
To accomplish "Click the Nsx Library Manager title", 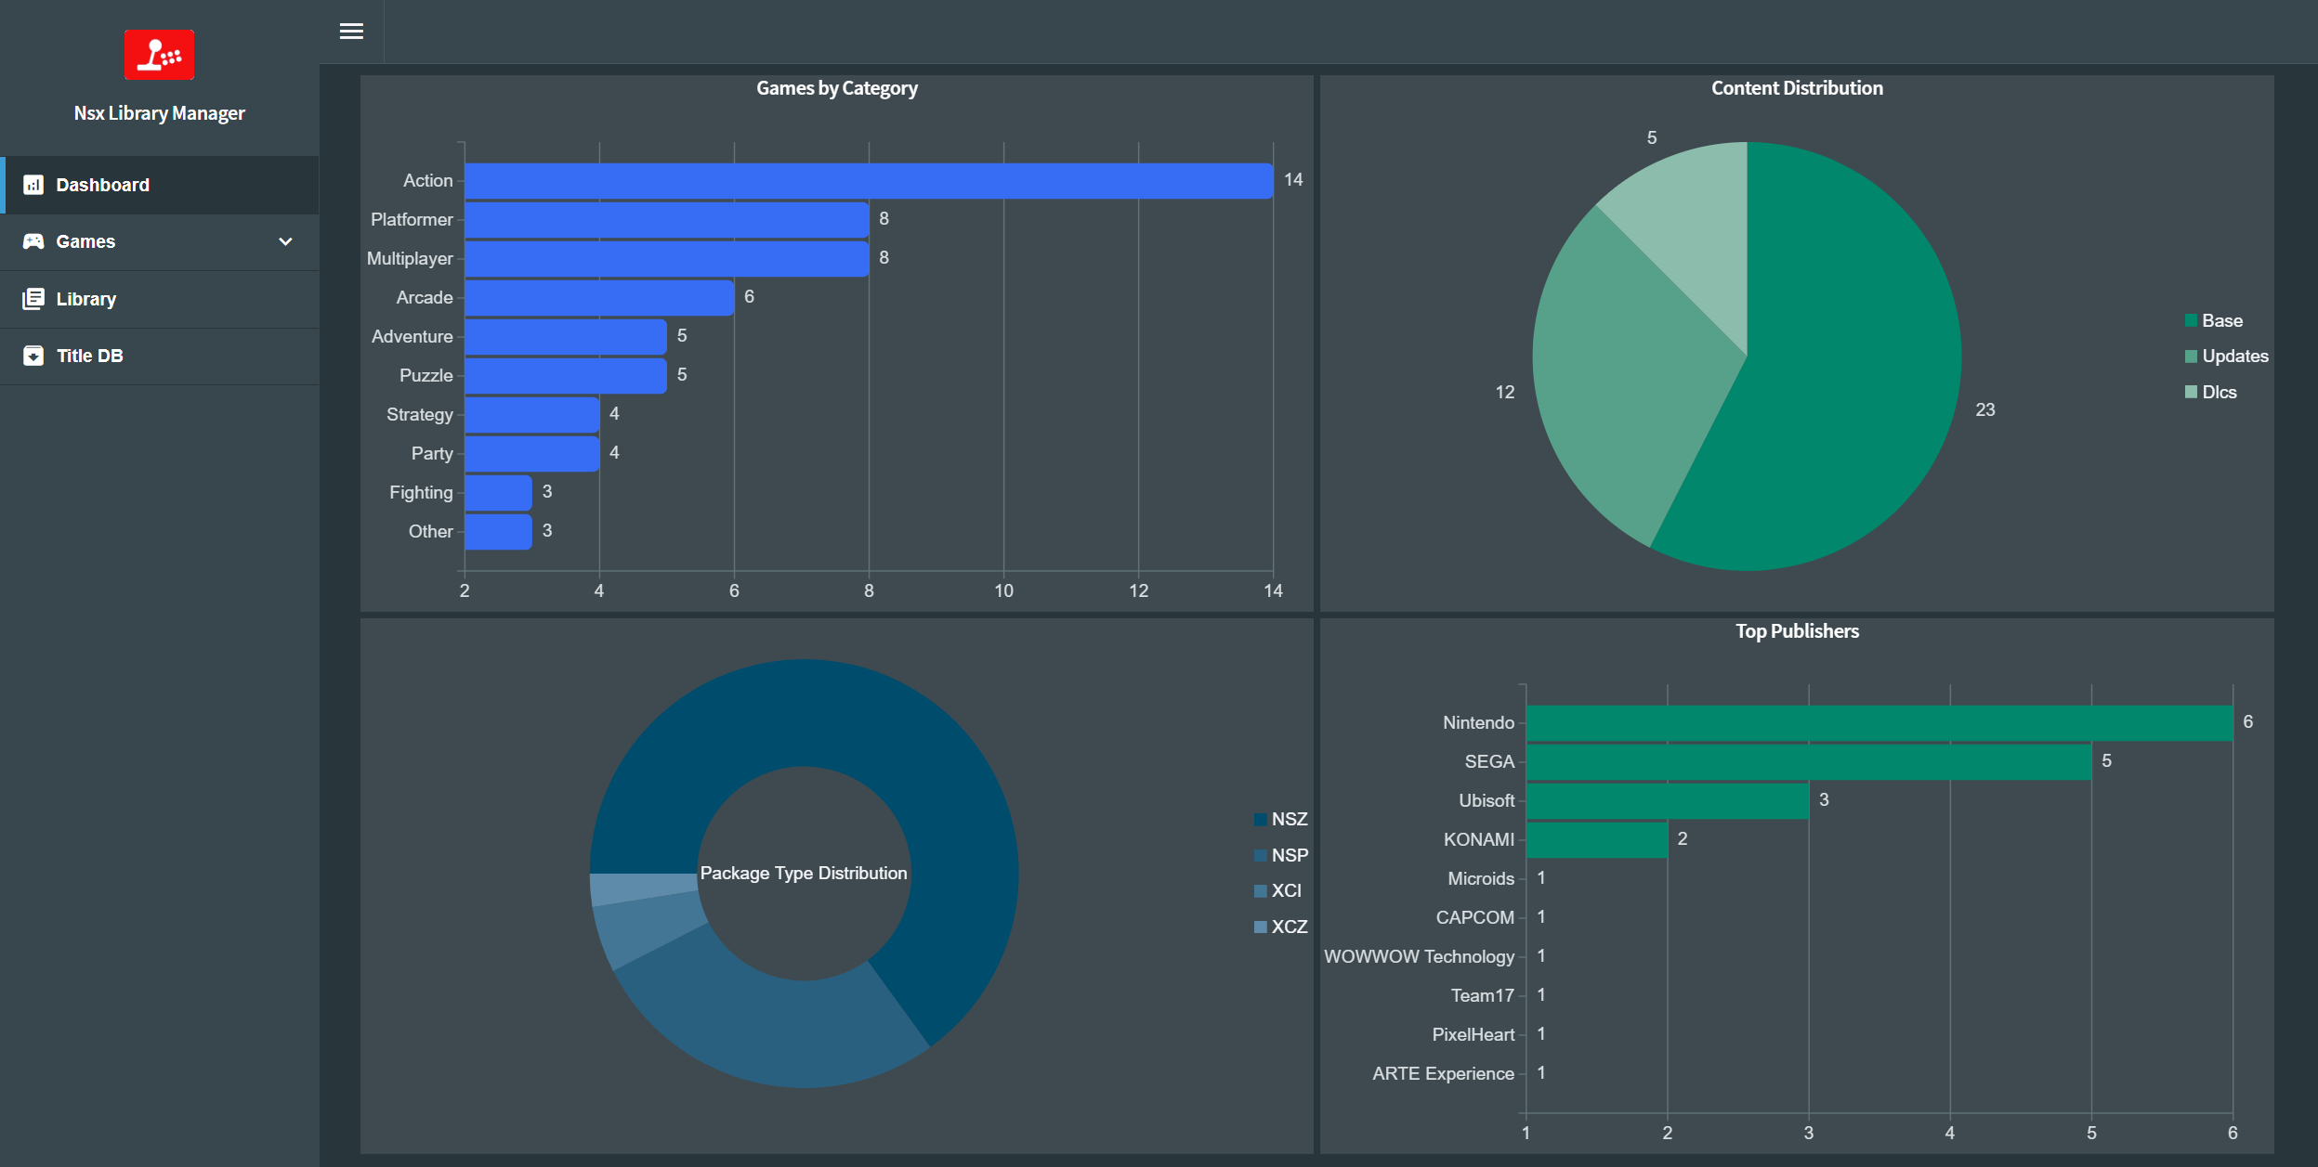I will pyautogui.click(x=159, y=113).
